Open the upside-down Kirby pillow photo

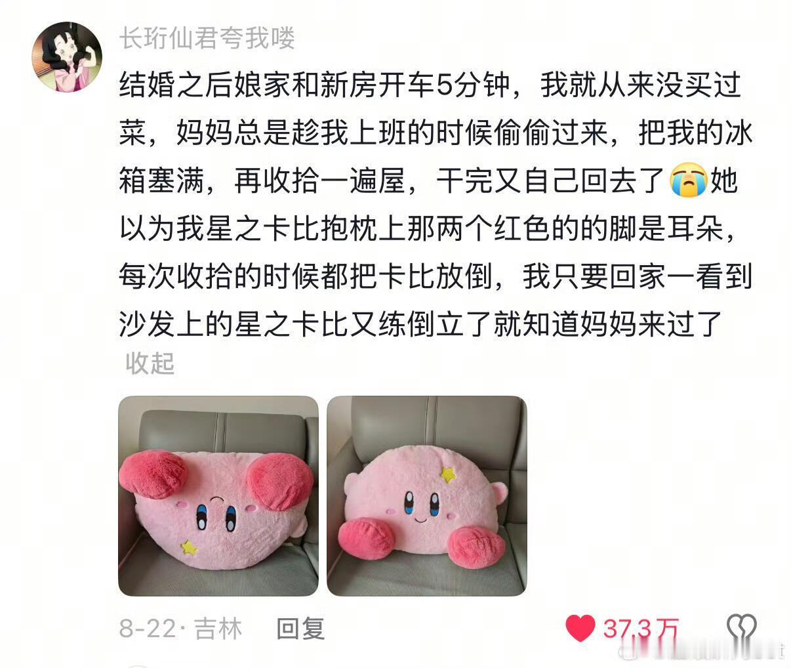point(218,496)
